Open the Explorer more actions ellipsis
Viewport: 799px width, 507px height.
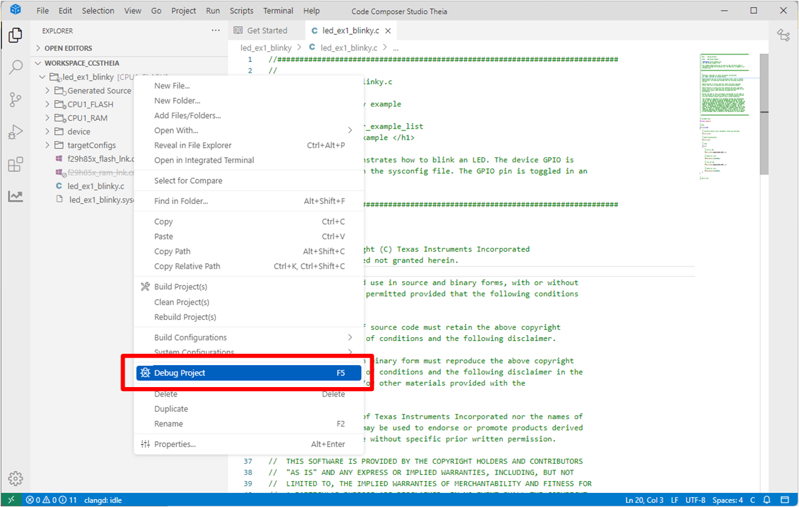click(x=215, y=31)
